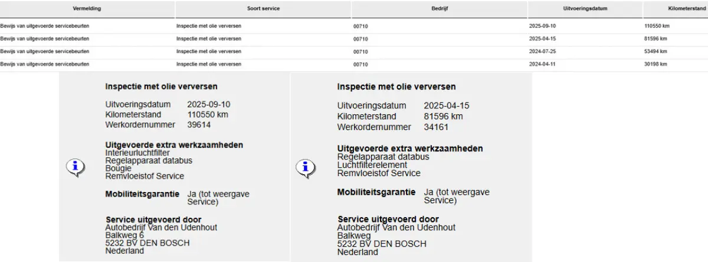Click the right card heading Inspectie met olie verversen
Image resolution: width=708 pixels, height=262 pixels.
pyautogui.click(x=396, y=87)
